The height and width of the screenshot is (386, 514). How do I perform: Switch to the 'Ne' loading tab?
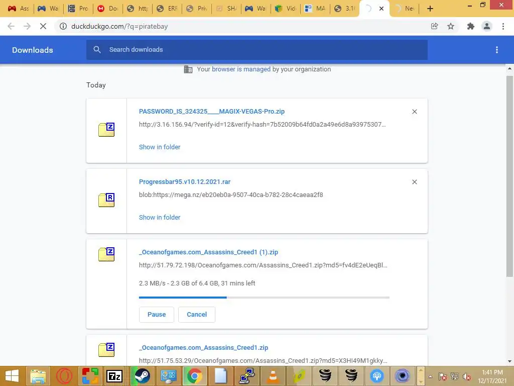coord(405,9)
